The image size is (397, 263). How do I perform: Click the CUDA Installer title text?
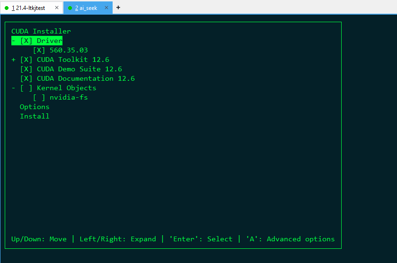(x=41, y=31)
